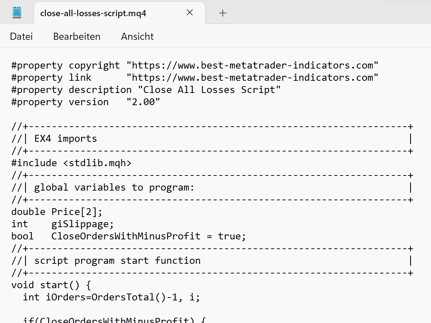This screenshot has height=323, width=431.
Task: Click the URL in the link property line
Action: pos(252,78)
